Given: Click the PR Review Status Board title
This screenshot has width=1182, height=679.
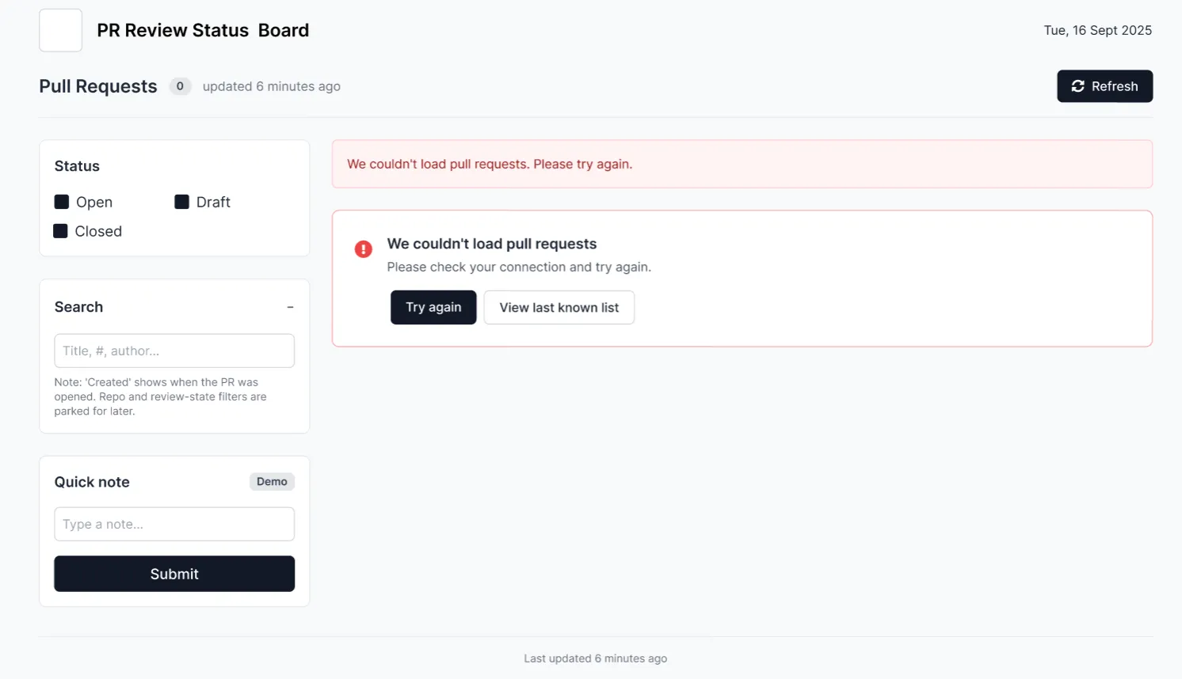Looking at the screenshot, I should click(203, 30).
